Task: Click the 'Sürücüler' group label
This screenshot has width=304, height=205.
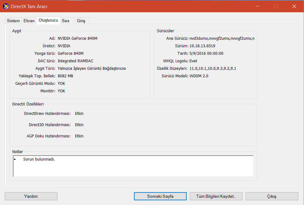Action: [x=165, y=31]
